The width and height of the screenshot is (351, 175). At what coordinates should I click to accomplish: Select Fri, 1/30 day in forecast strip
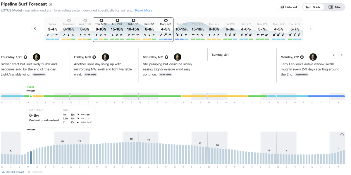tap(117, 29)
